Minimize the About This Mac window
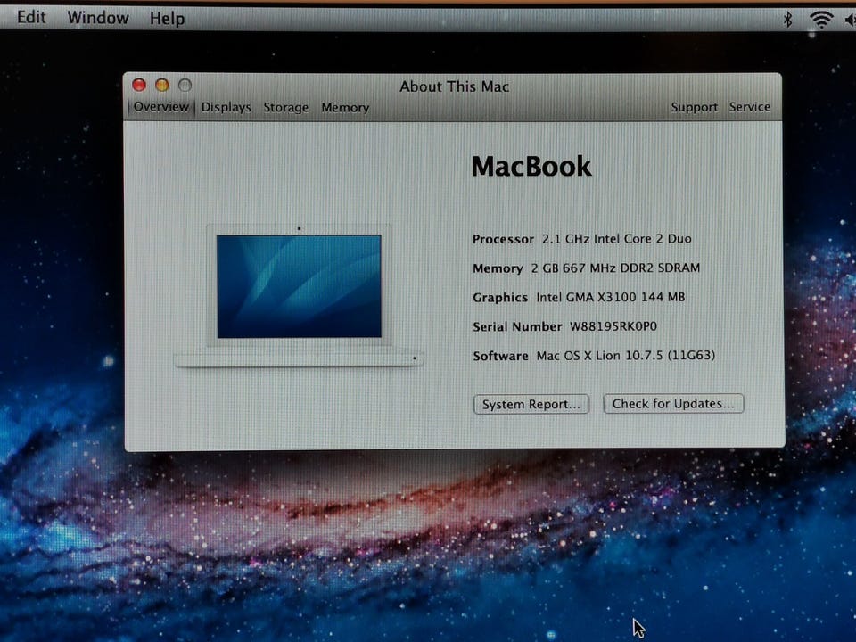Viewport: 856px width, 642px height. (162, 85)
